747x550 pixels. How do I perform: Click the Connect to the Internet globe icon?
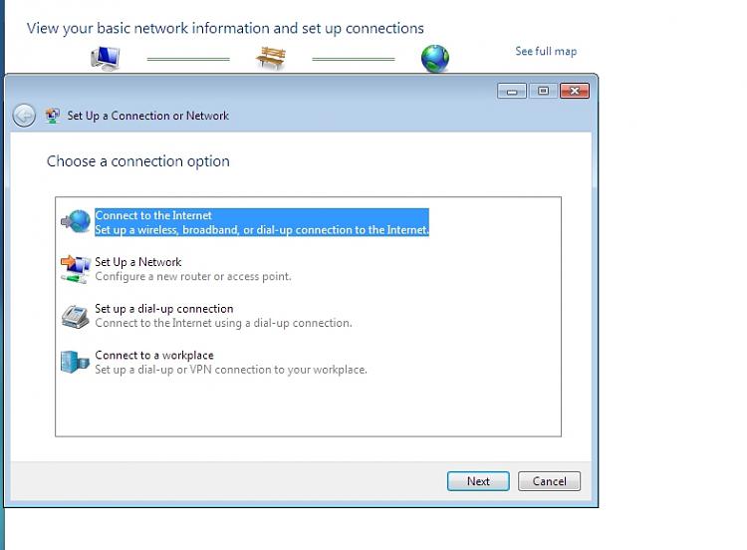76,221
